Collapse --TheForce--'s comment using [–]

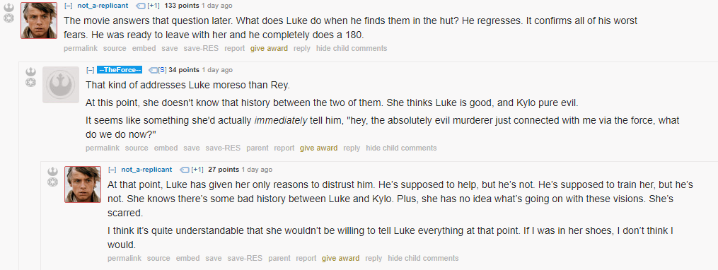(x=91, y=70)
